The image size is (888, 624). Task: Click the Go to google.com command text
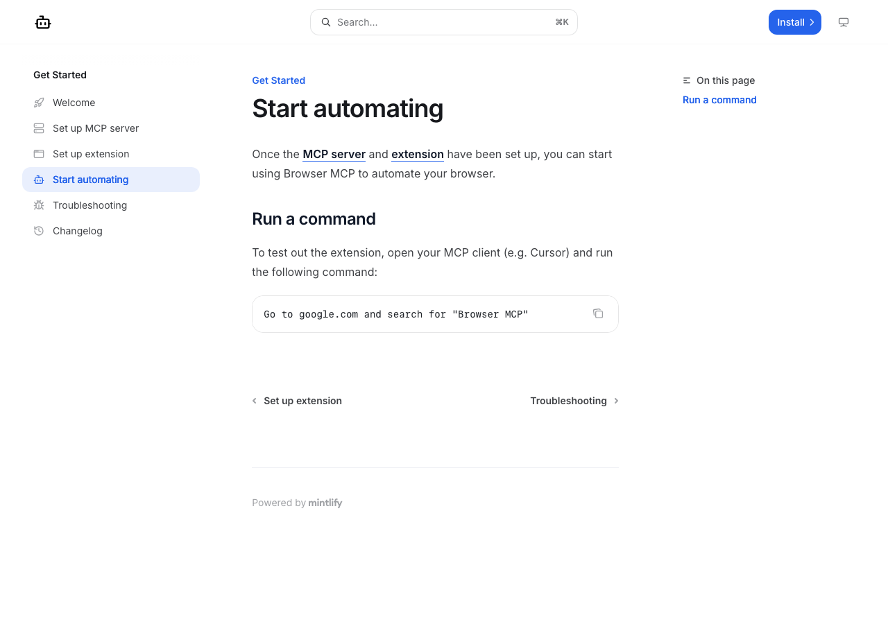point(396,315)
